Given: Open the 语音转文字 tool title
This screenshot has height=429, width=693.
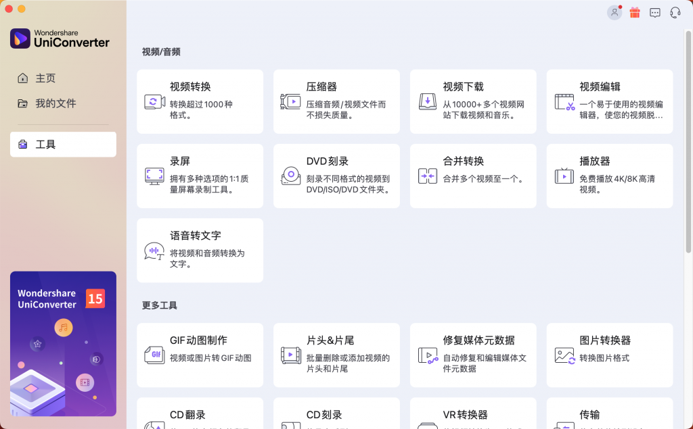Looking at the screenshot, I should 196,236.
